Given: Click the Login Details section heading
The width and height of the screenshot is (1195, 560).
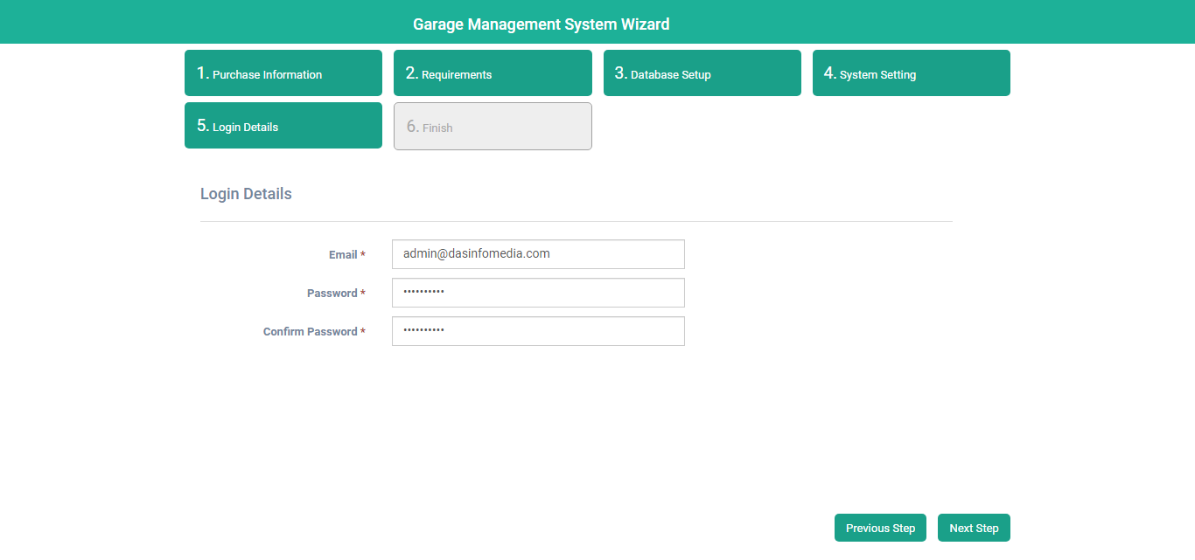Looking at the screenshot, I should tap(246, 194).
